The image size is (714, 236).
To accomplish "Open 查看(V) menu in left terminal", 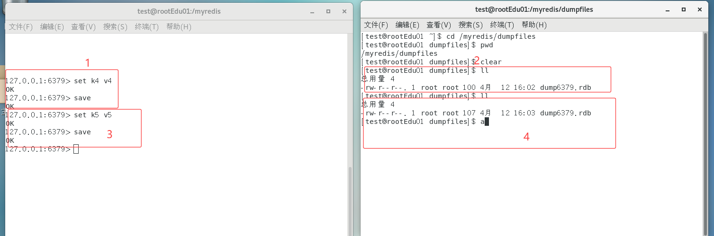I will coord(83,27).
